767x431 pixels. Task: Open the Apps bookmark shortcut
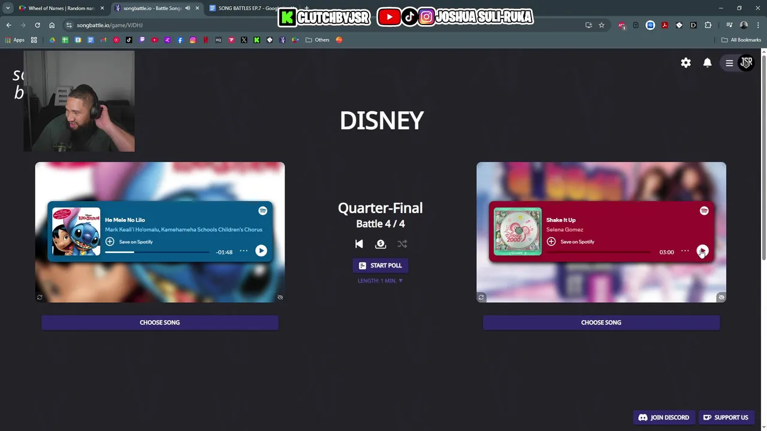[15, 40]
